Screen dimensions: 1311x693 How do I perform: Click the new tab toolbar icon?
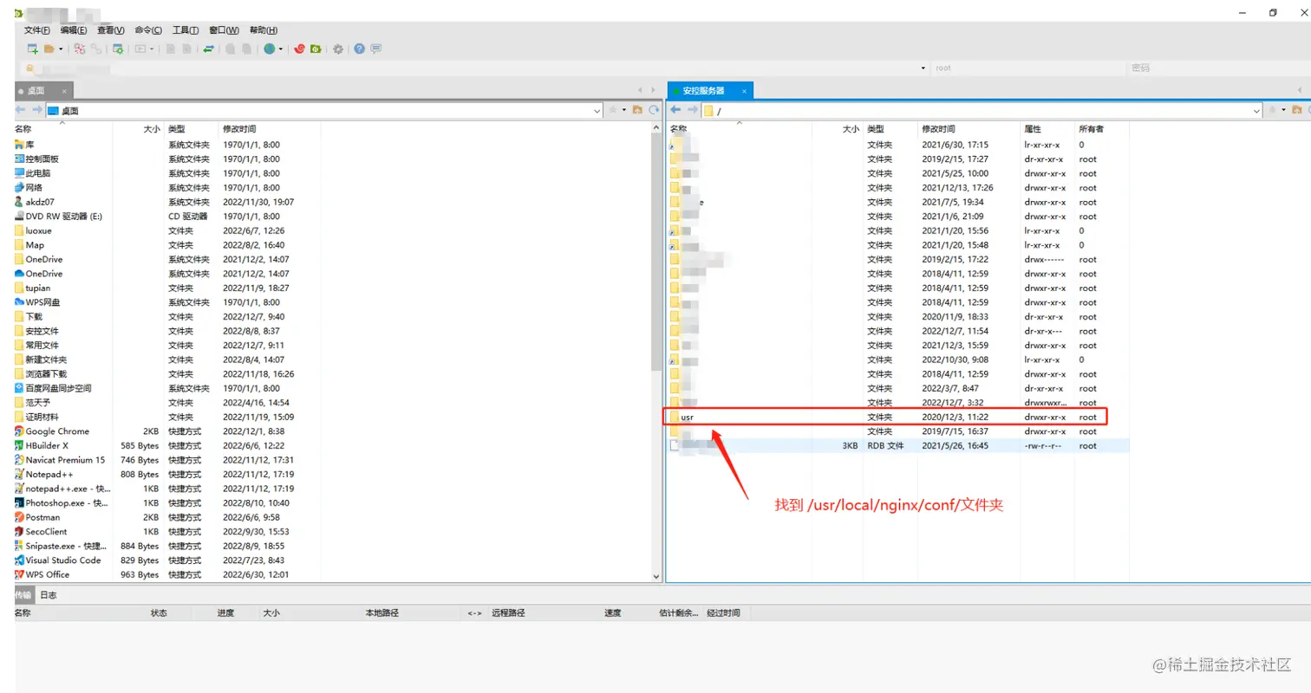pos(32,49)
